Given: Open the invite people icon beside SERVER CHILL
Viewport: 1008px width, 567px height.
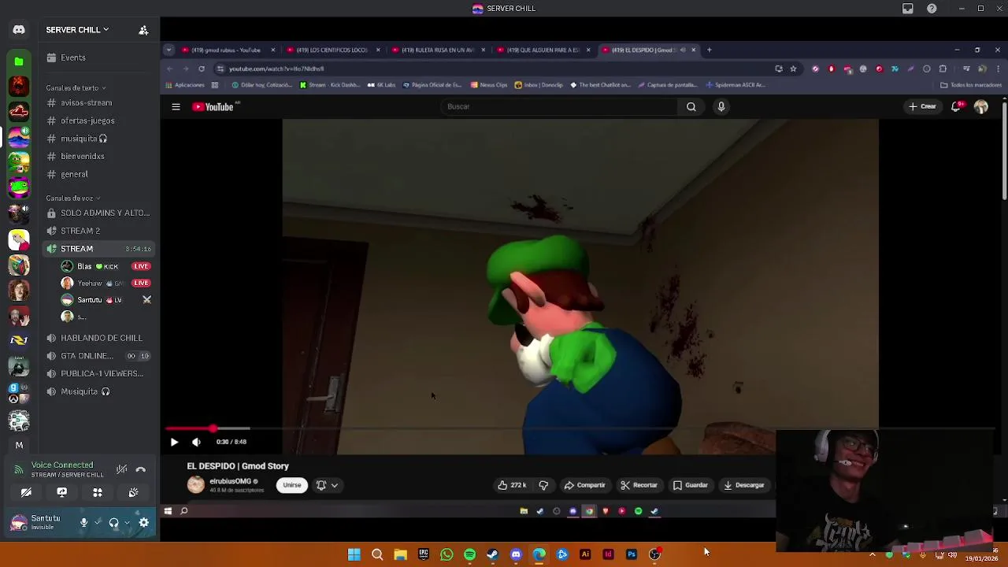Looking at the screenshot, I should 143,30.
